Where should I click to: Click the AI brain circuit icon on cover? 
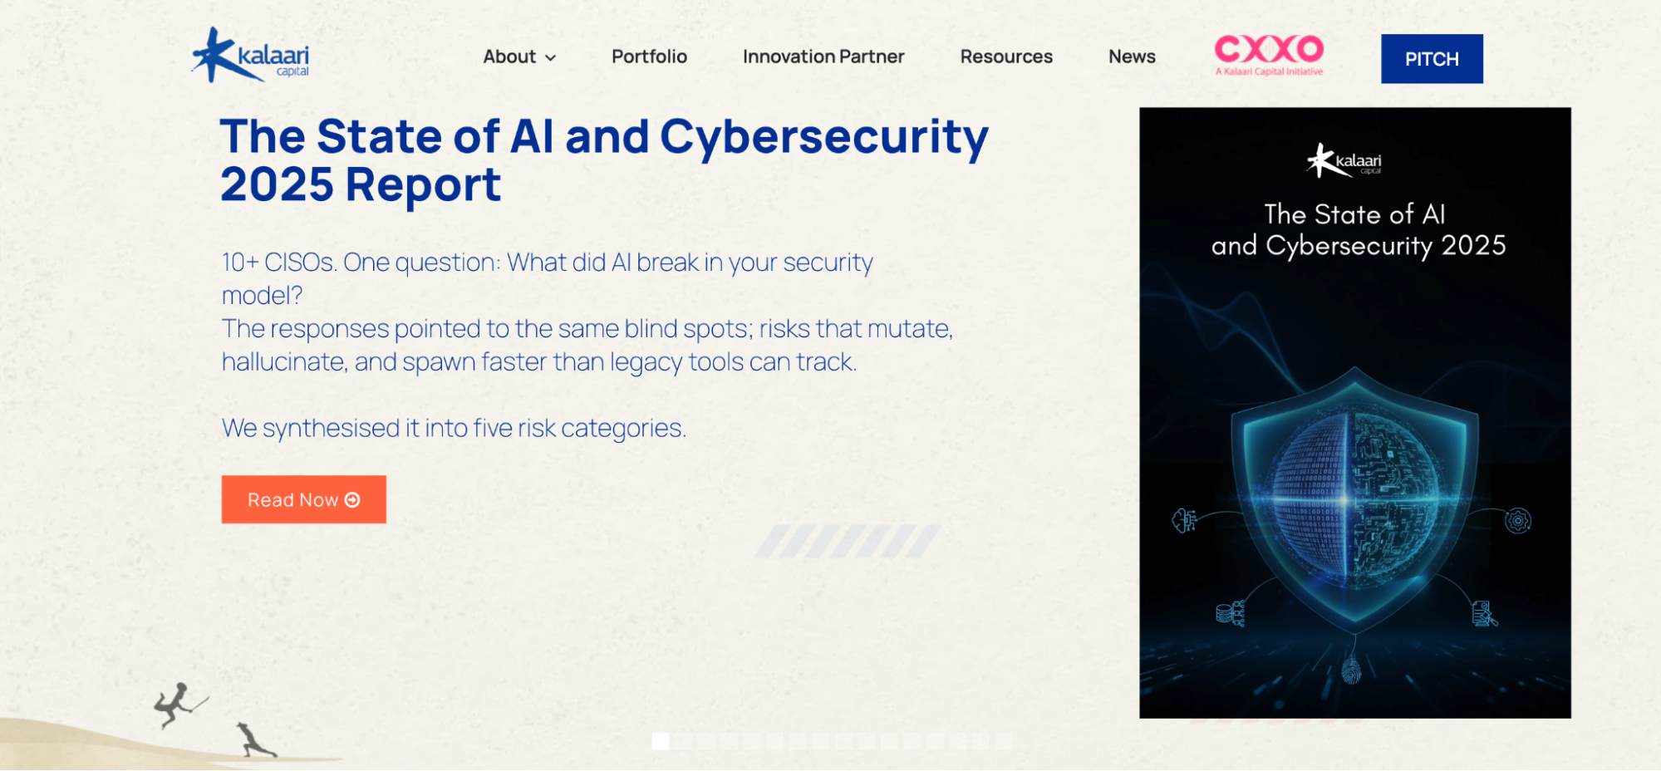1184,521
